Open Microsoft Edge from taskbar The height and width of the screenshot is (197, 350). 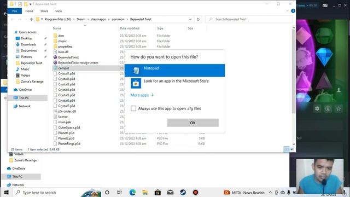[132, 192]
